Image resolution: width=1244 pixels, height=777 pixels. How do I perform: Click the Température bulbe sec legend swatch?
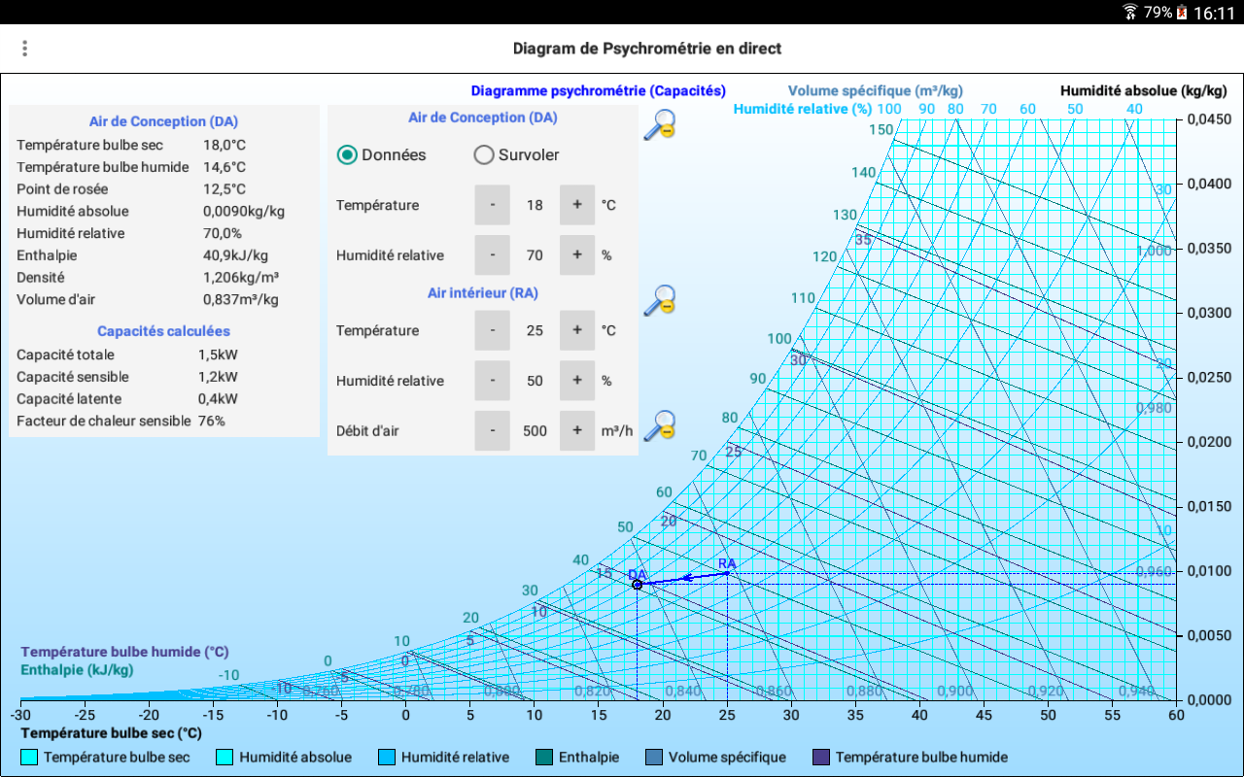point(29,758)
